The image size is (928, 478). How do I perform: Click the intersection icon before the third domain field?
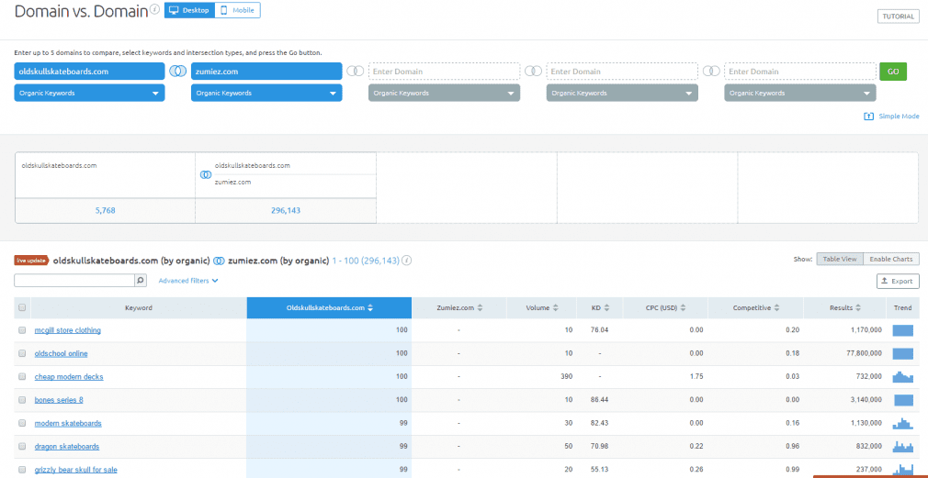[355, 71]
